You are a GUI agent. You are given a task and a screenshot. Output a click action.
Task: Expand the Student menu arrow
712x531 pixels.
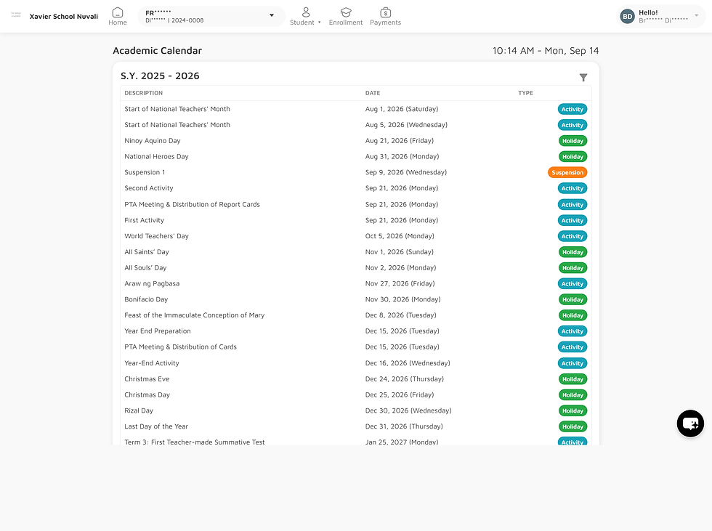tap(319, 23)
